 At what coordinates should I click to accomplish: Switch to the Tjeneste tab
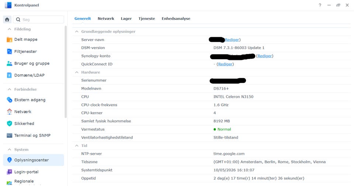tap(147, 19)
